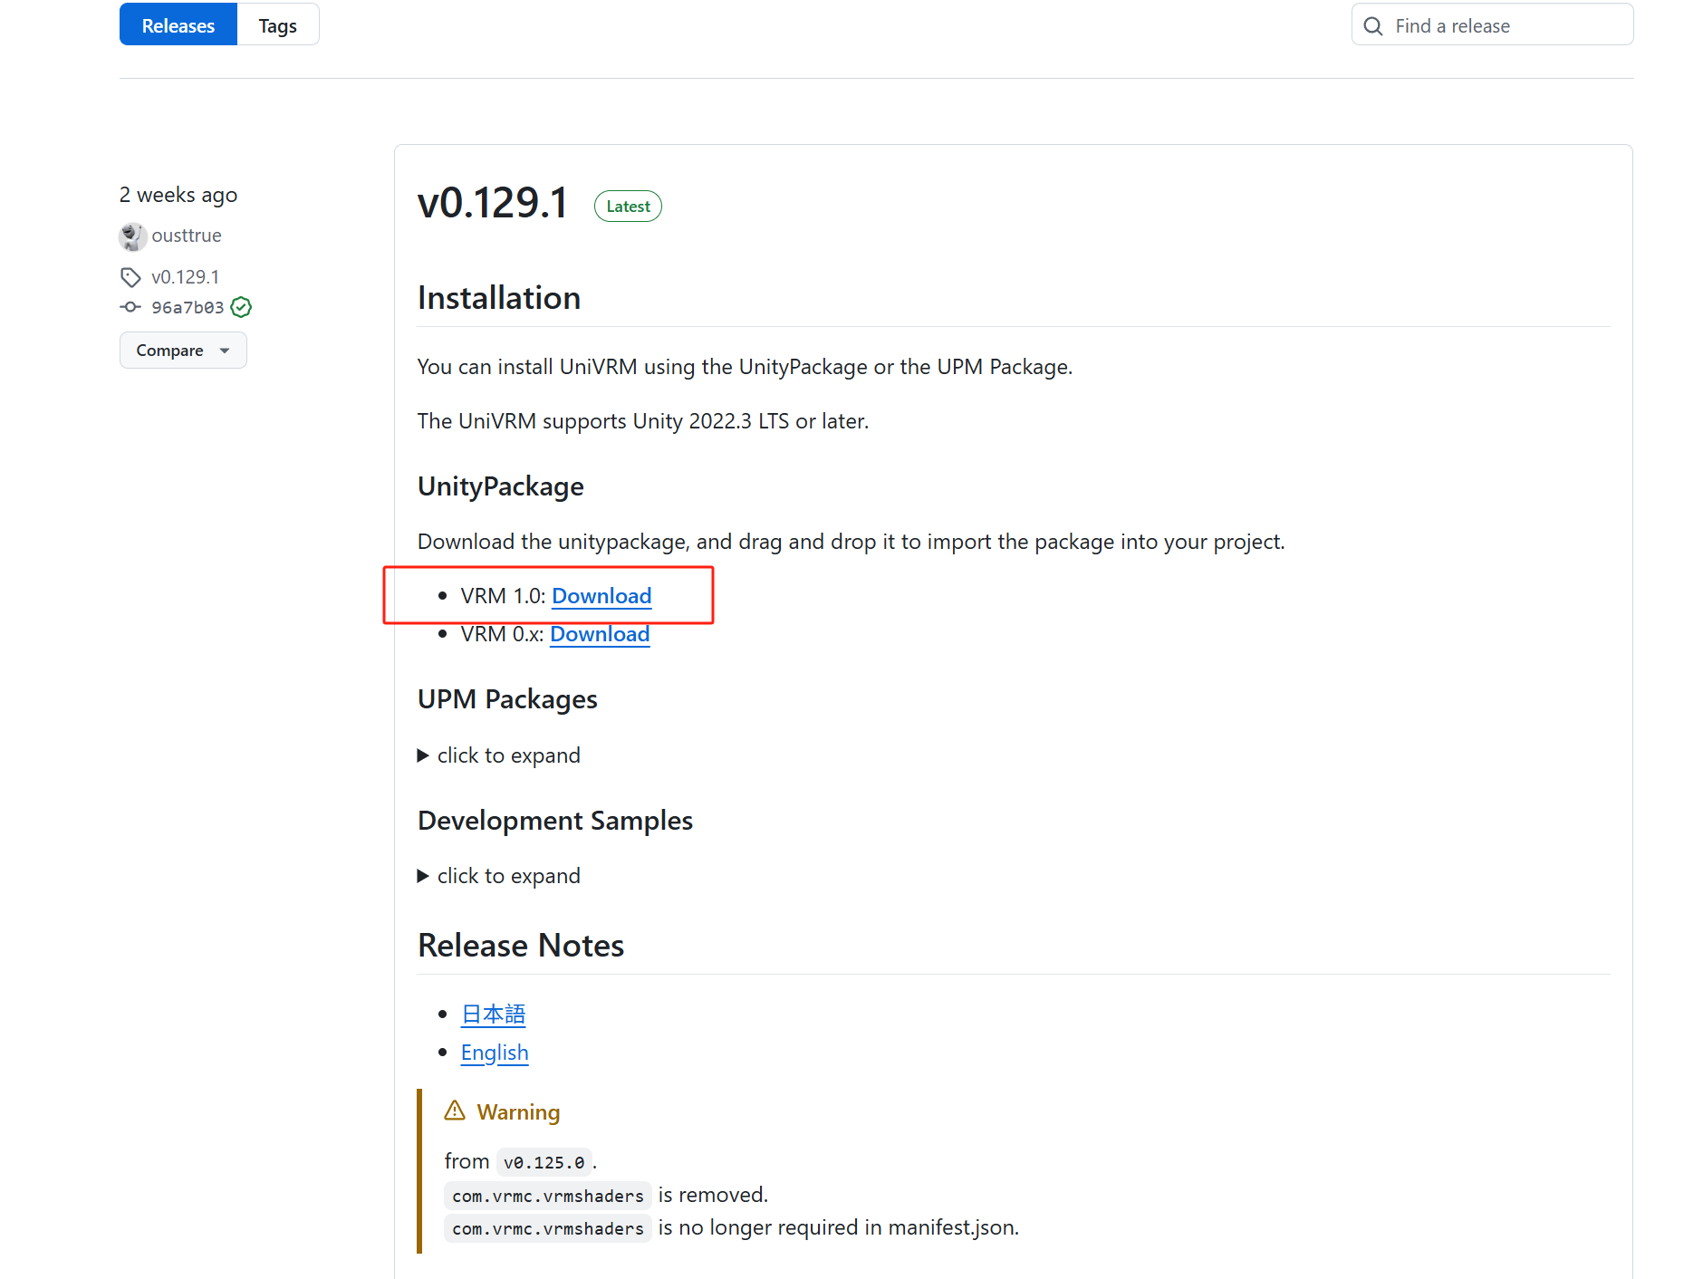1703x1279 pixels.
Task: Click the search magnifier icon
Action: pyautogui.click(x=1373, y=26)
